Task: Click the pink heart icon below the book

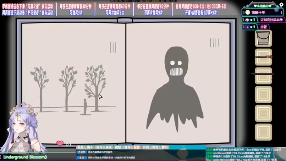Action: click(x=60, y=143)
